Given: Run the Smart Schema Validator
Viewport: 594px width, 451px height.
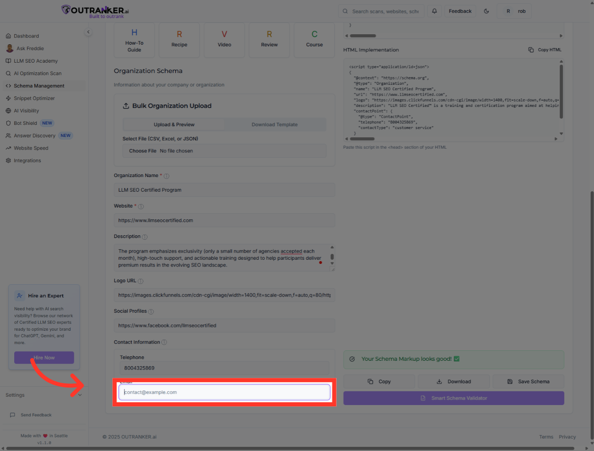Looking at the screenshot, I should pos(454,398).
